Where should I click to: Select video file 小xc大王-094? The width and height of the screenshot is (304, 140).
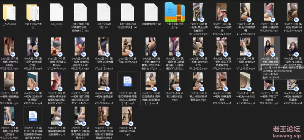(174, 47)
